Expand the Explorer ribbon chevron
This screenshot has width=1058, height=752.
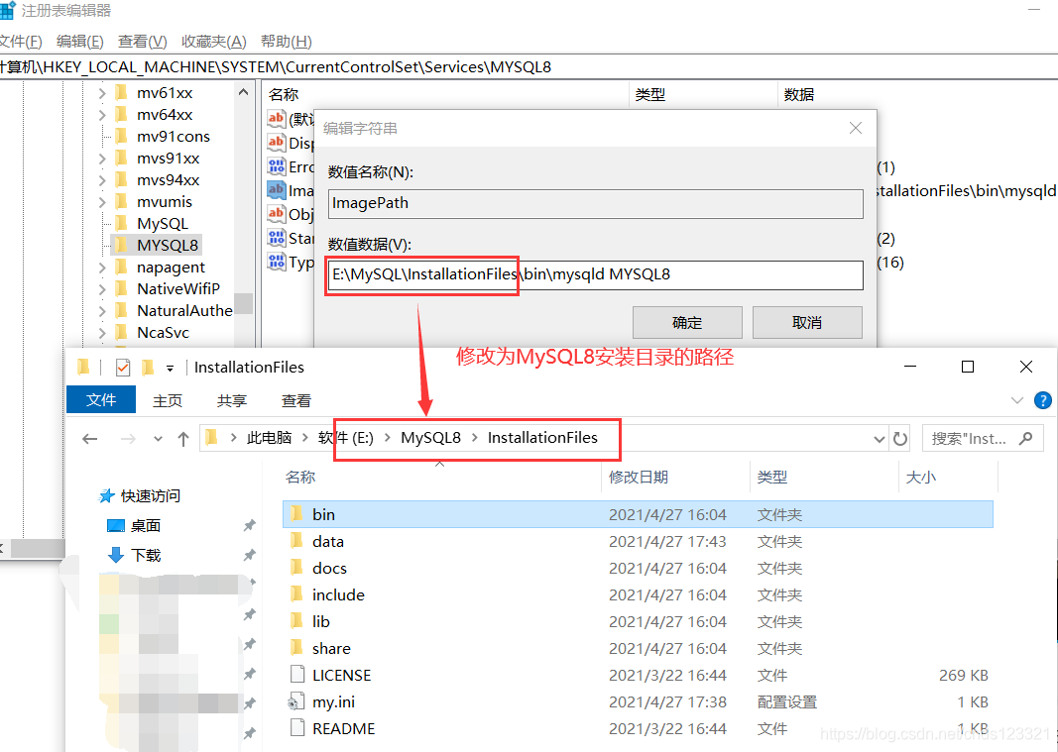point(1016,400)
